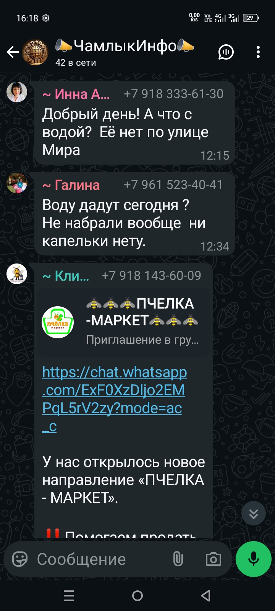The width and height of the screenshot is (275, 611).
Task: Jump to latest messages with double-chevron button
Action: point(254,514)
